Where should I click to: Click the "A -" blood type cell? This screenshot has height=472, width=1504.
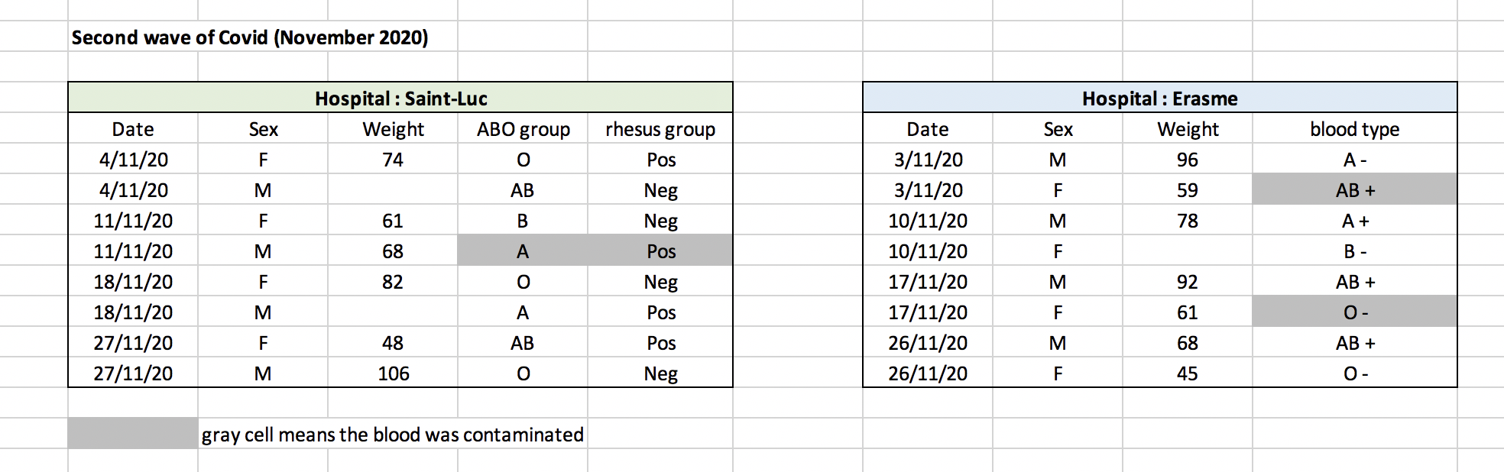coord(1354,160)
